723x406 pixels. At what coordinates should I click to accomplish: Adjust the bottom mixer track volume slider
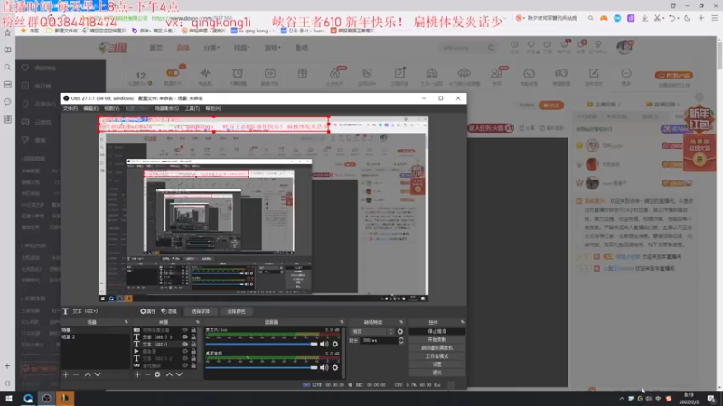(x=261, y=367)
